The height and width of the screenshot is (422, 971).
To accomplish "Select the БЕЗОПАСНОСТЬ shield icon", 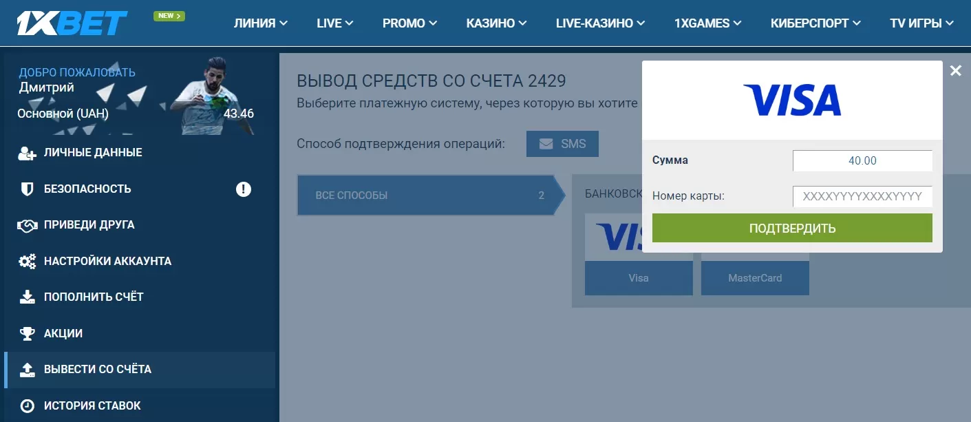I will [26, 189].
